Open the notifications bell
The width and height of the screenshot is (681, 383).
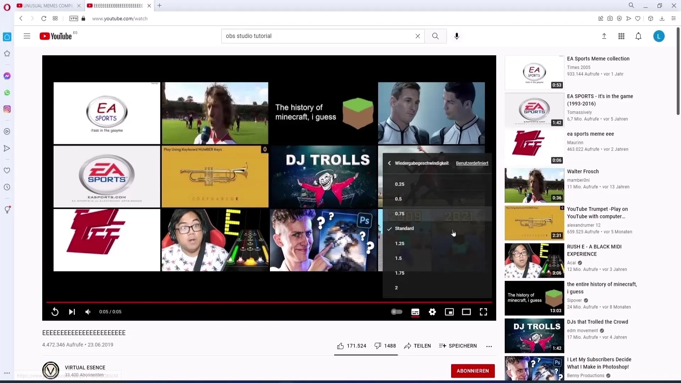[x=638, y=36]
